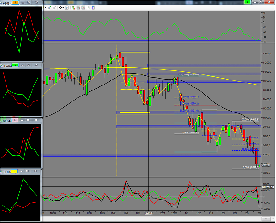Click the 50.00% (10270.2) Fibonacci label
276x223 pixels.
[189, 104]
